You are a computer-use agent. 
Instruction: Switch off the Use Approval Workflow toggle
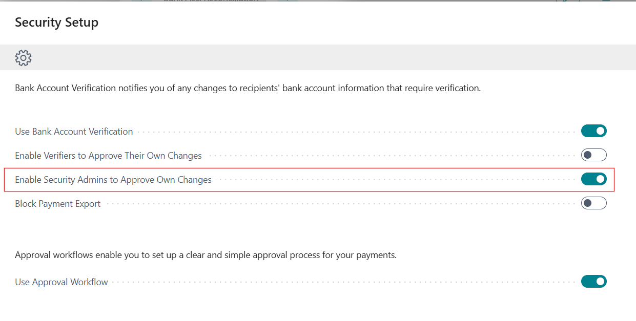[x=593, y=281]
